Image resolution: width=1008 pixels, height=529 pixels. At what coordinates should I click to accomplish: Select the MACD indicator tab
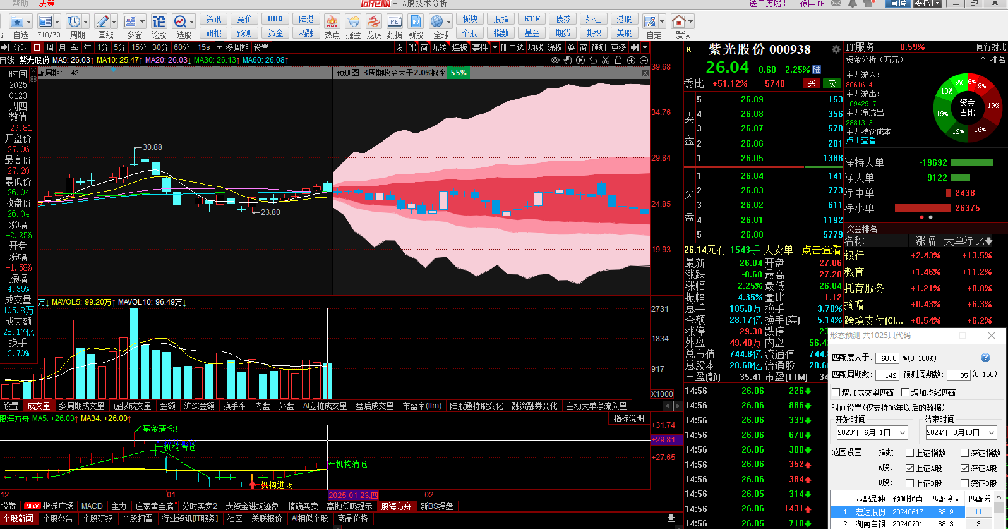(92, 506)
